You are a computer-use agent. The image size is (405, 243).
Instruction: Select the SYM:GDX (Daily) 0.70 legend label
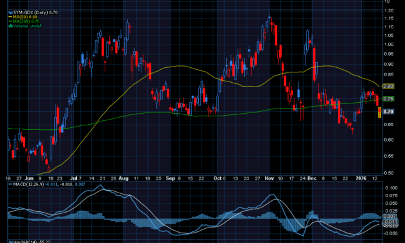[36, 12]
